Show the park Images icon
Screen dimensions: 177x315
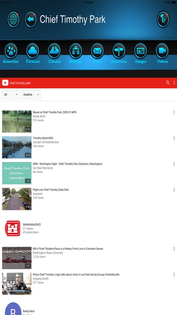[x=141, y=51]
